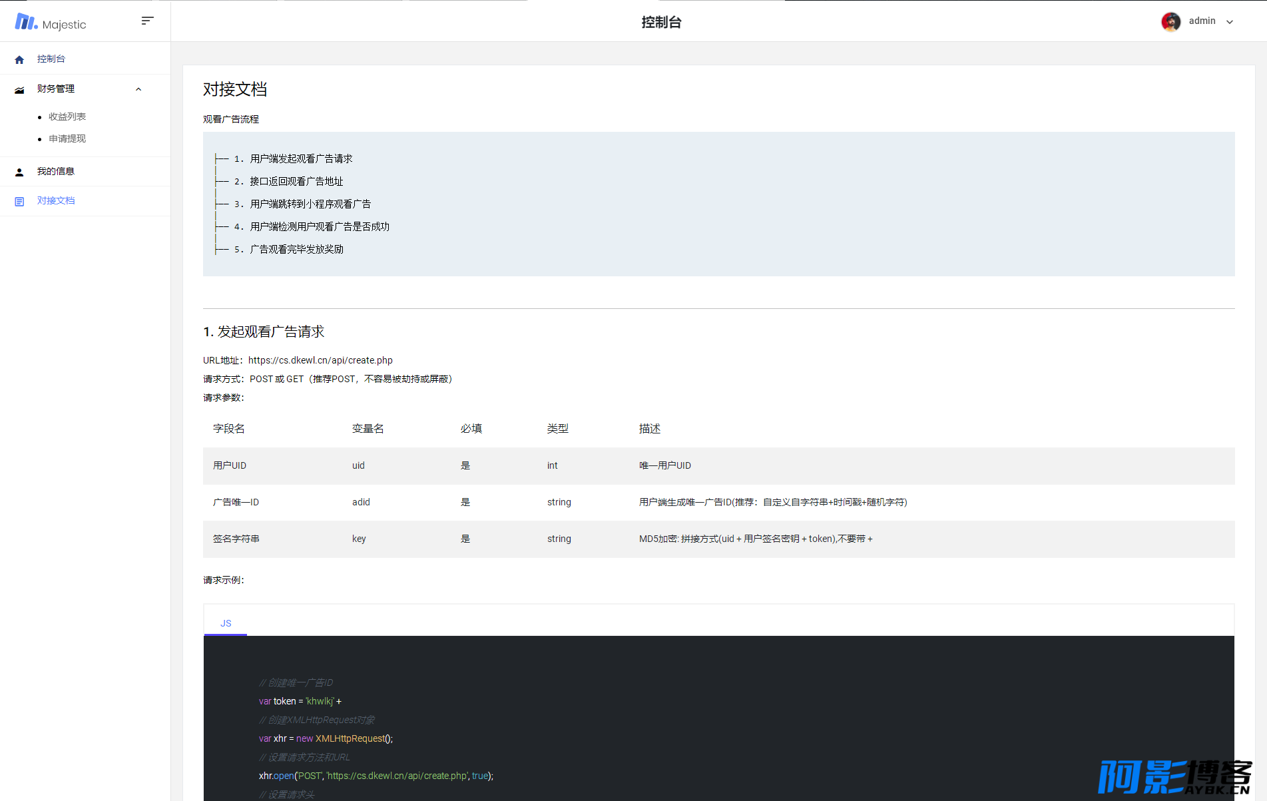Click the admin username label
Screen dimensions: 1267x801
coord(1202,21)
